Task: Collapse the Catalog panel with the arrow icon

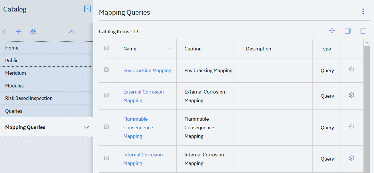Action: pyautogui.click(x=87, y=9)
